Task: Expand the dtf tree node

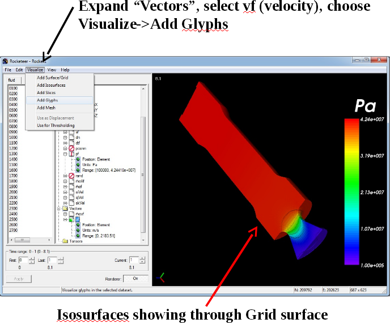Action: [x=65, y=143]
